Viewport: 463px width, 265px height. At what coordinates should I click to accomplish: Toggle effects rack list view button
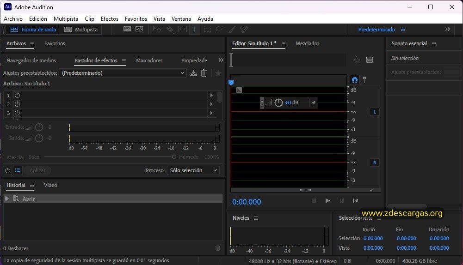[18, 170]
